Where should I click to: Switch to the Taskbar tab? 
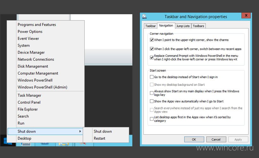click(150, 26)
